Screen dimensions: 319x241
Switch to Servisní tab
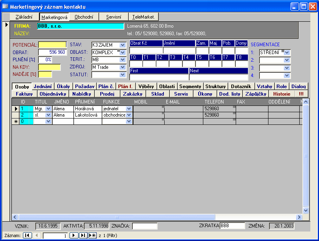(114, 17)
